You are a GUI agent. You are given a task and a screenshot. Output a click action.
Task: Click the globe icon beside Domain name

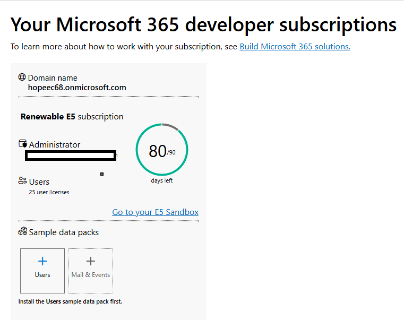(22, 77)
